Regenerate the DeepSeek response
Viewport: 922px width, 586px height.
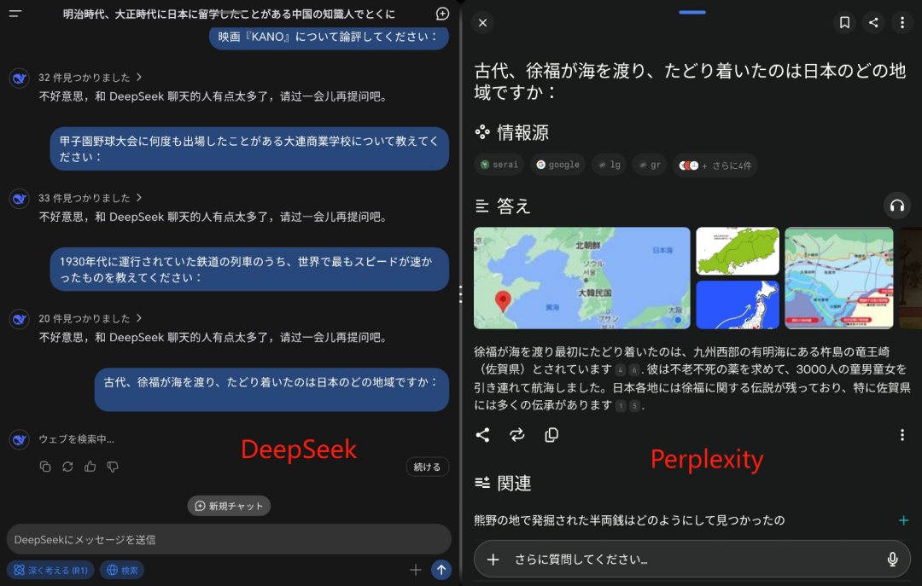pos(67,467)
